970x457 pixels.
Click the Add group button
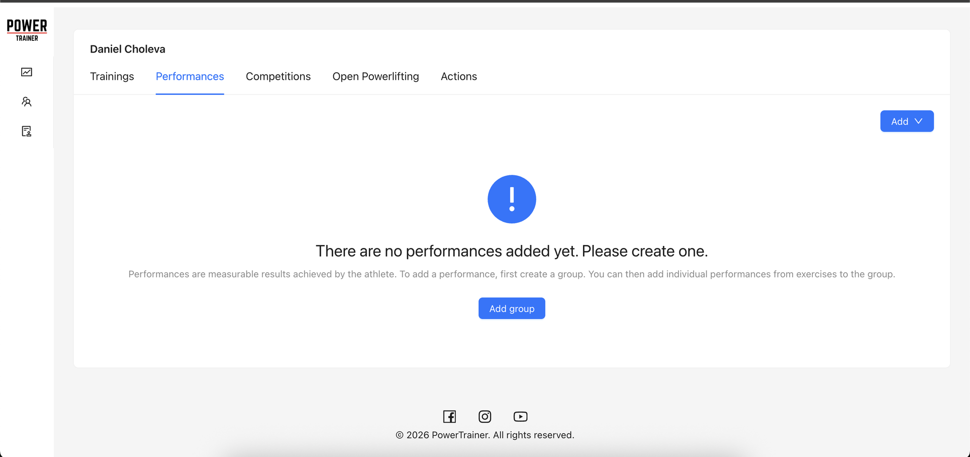[x=511, y=308]
